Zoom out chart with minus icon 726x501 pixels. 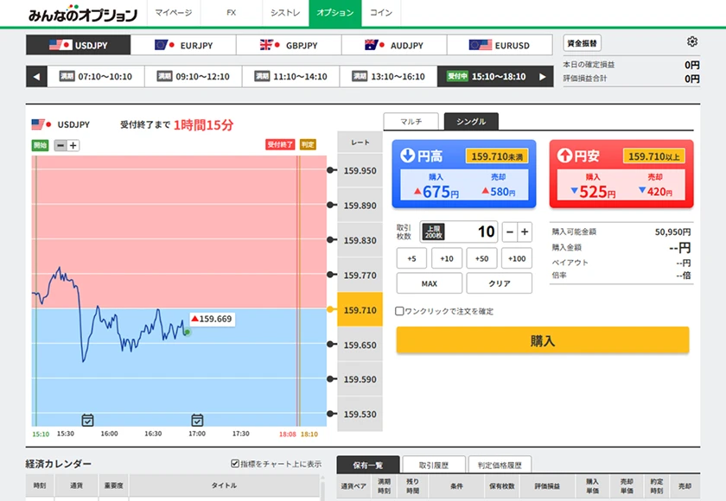pyautogui.click(x=60, y=145)
